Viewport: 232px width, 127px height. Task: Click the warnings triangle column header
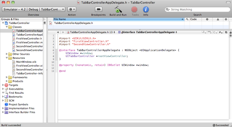pos(218,19)
